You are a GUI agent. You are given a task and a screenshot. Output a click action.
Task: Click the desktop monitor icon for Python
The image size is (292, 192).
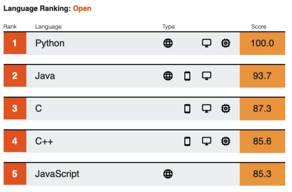point(207,43)
